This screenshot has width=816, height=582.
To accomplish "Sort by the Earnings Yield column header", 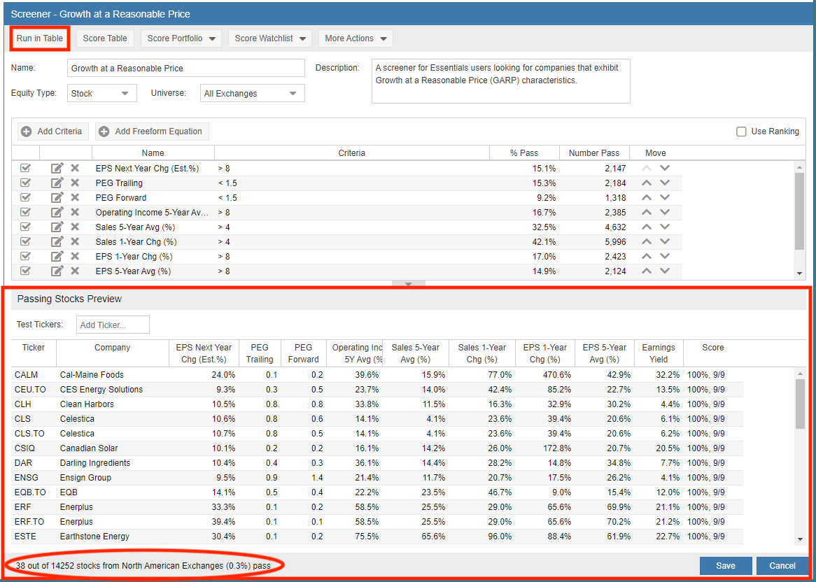I will click(x=659, y=353).
